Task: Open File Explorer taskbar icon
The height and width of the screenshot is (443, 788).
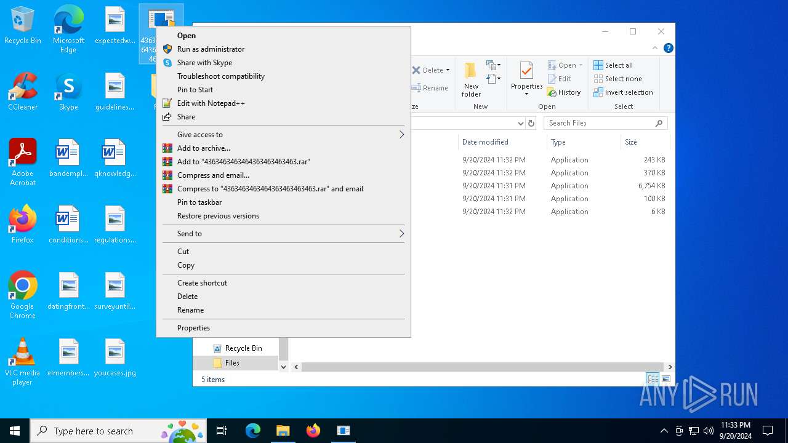Action: (283, 431)
